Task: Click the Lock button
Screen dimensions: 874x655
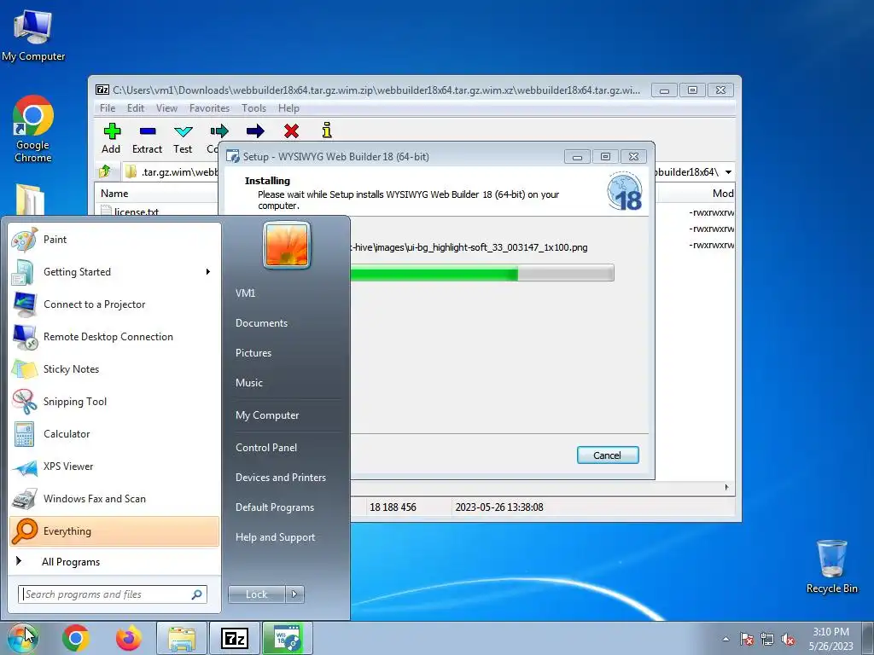Action: 257,594
